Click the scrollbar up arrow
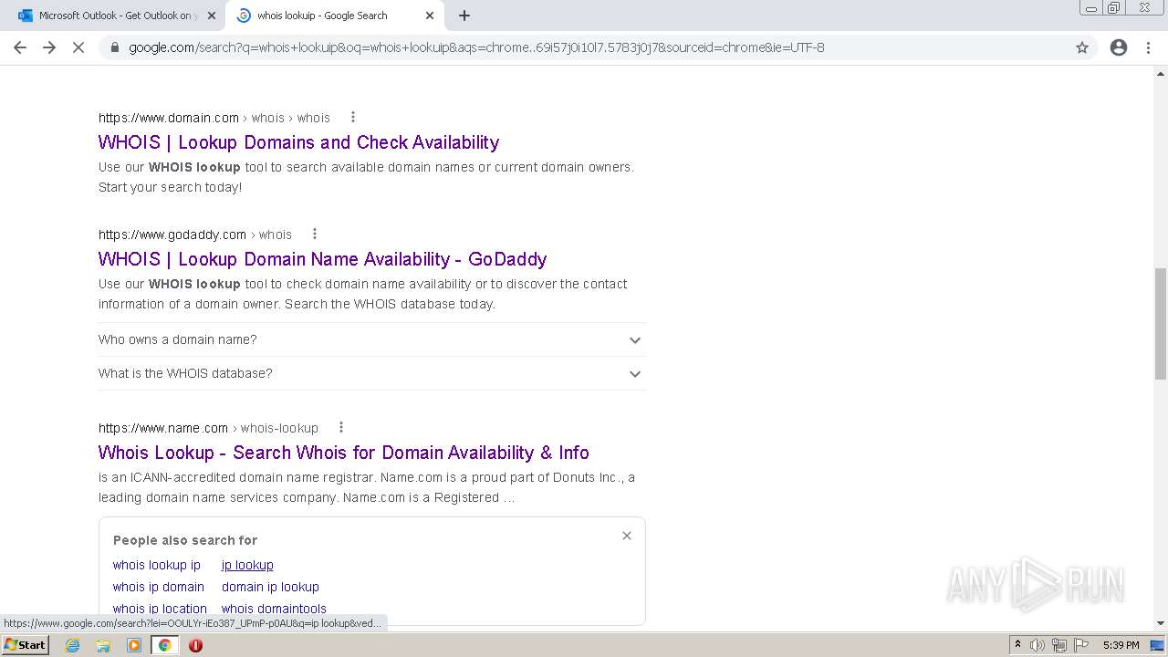This screenshot has height=657, width=1168. [x=1161, y=72]
